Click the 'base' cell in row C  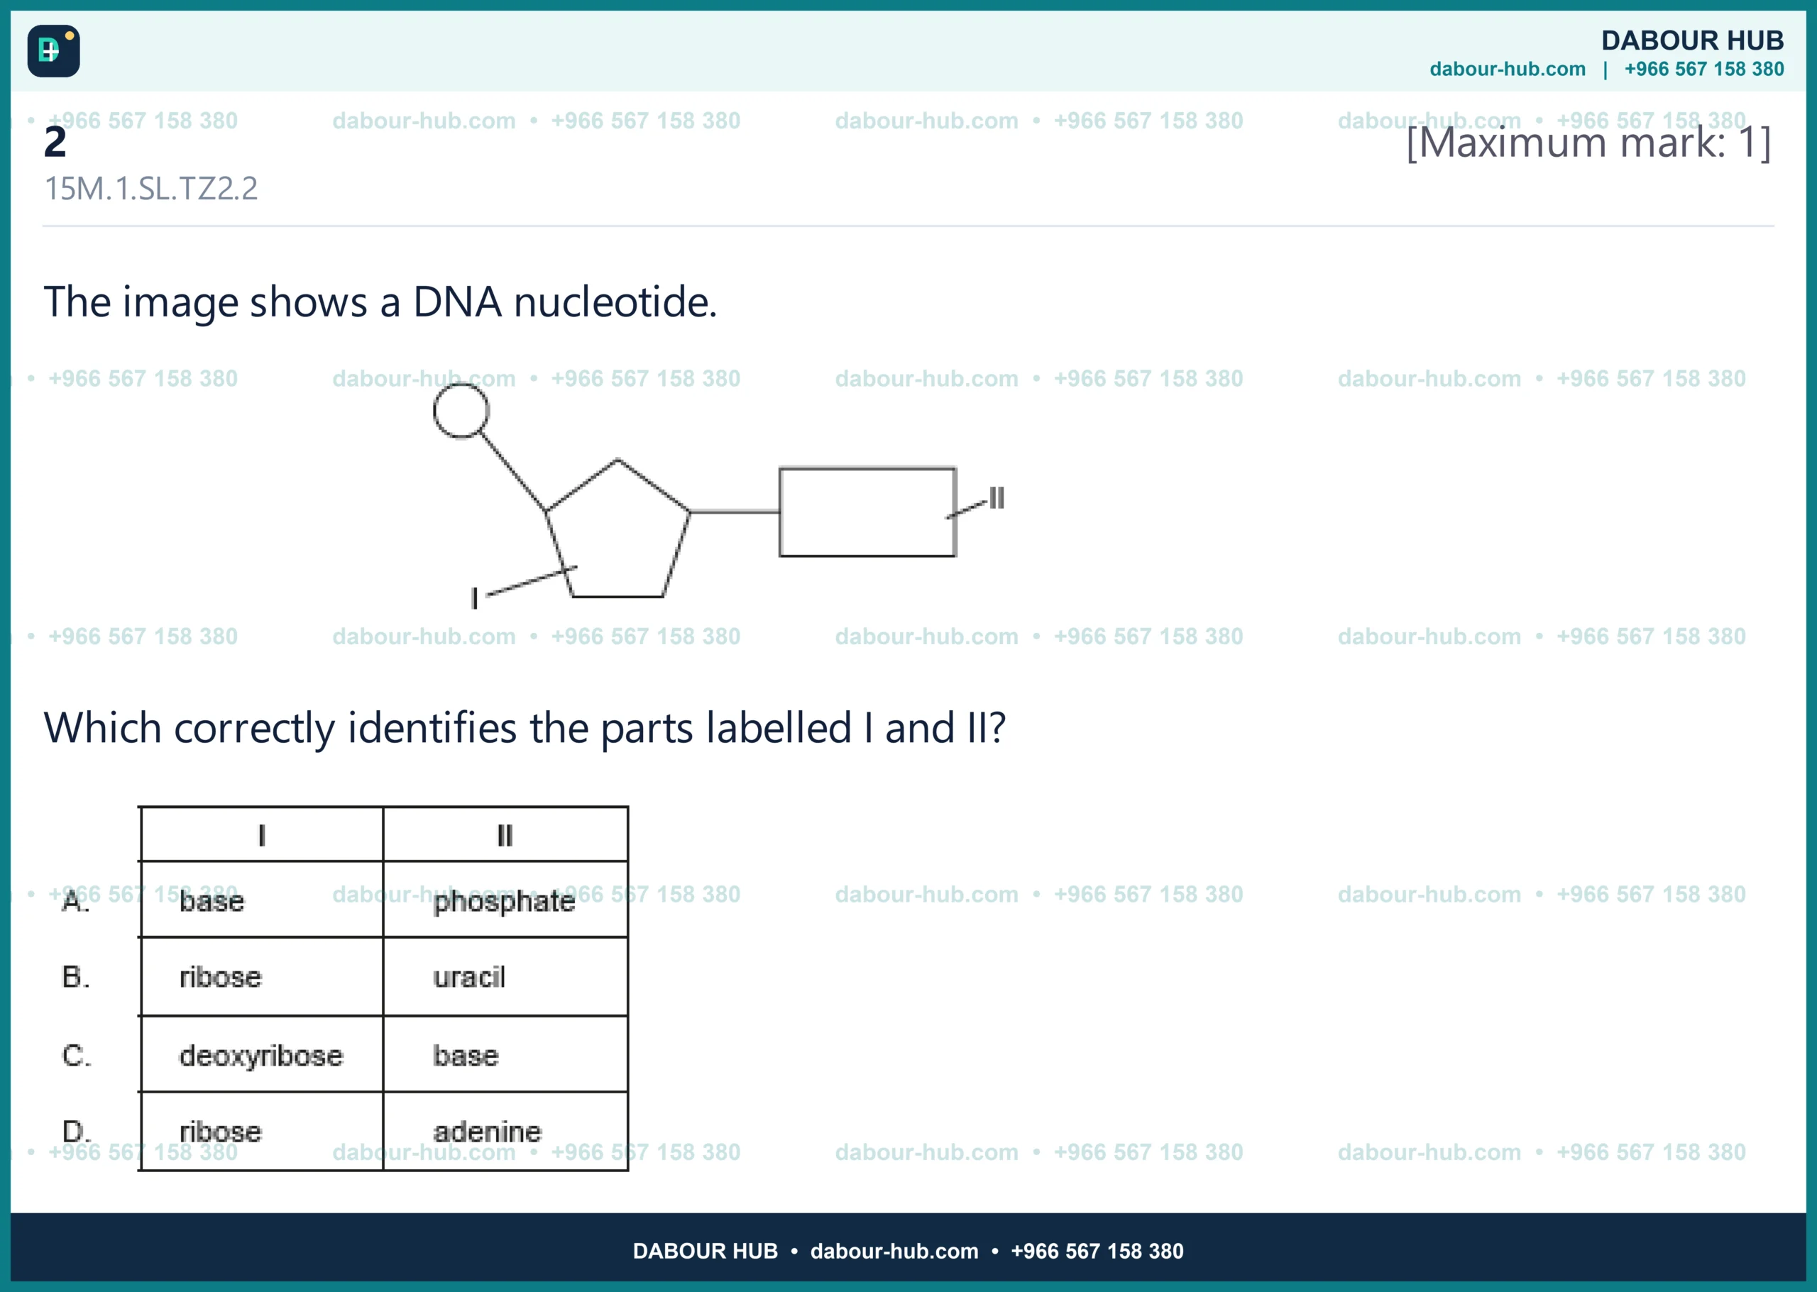(x=505, y=1055)
